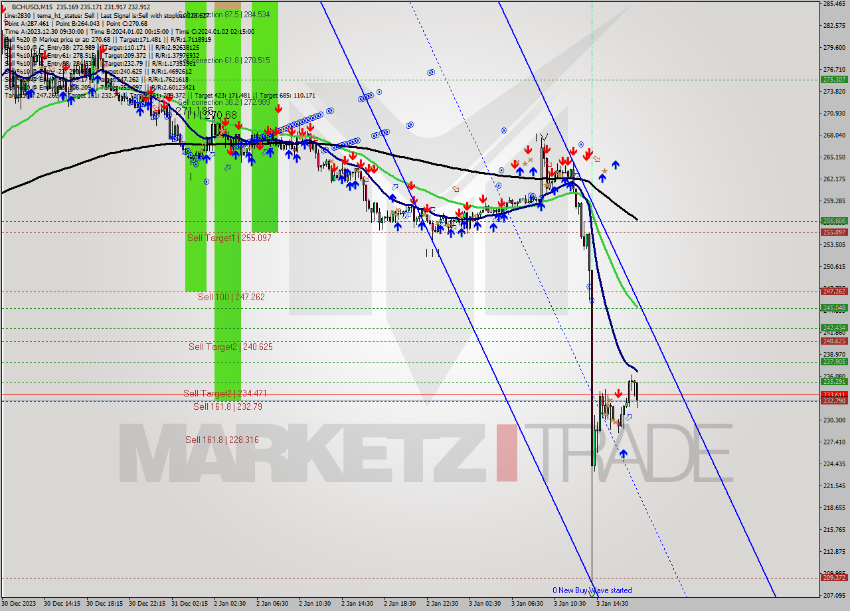Screen dimensions: 850x611
Task: Click the '30 Dec 2023' time axis label
Action: click(x=20, y=604)
